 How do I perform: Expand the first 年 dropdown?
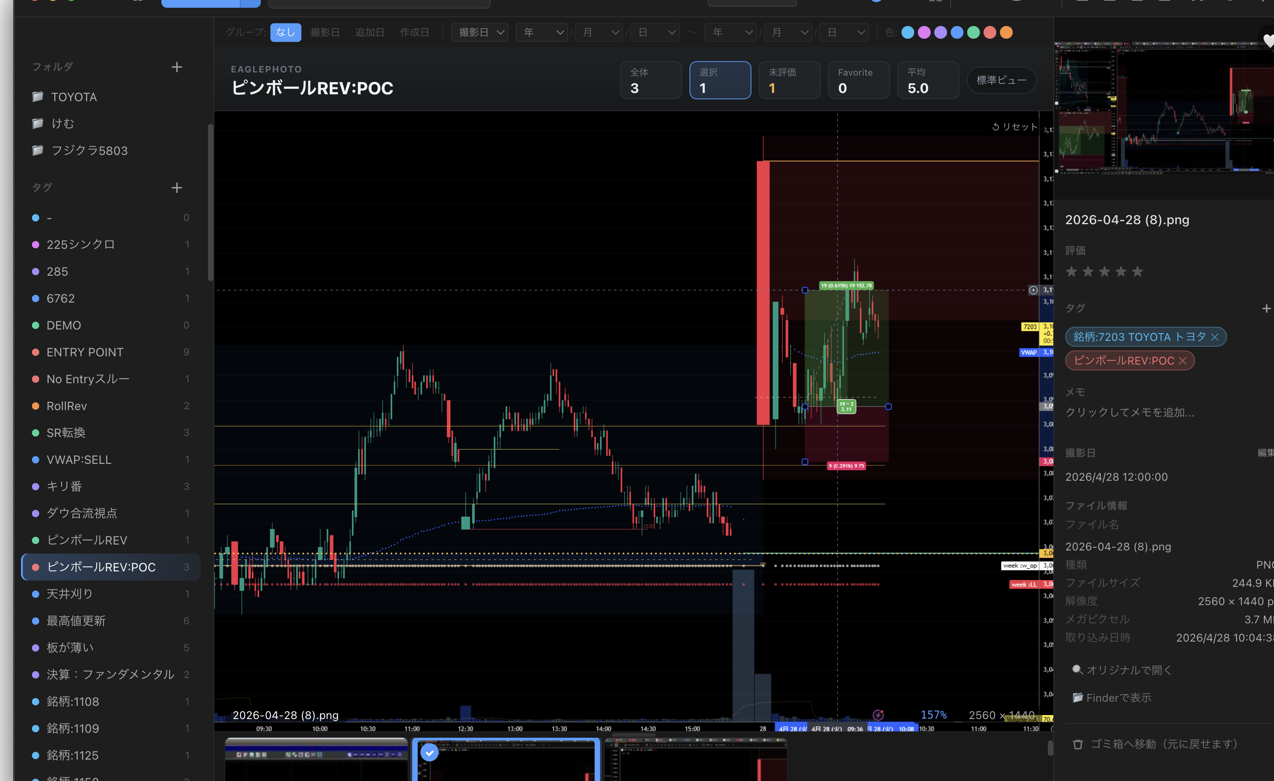[542, 32]
